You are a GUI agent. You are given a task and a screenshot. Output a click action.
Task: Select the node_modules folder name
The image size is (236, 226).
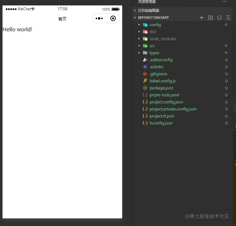pos(163,39)
